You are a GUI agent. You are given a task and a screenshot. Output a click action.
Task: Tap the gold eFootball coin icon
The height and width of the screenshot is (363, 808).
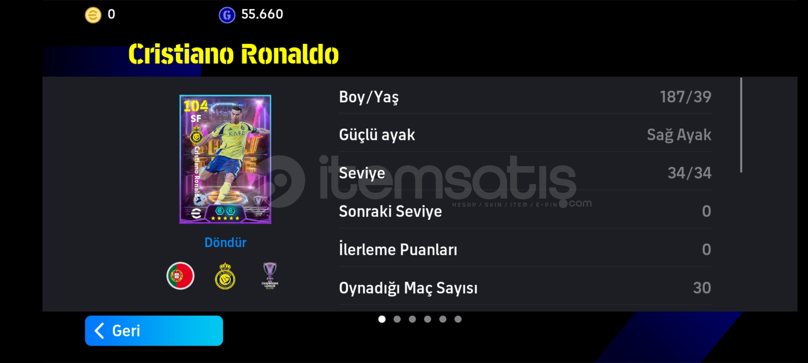(93, 15)
